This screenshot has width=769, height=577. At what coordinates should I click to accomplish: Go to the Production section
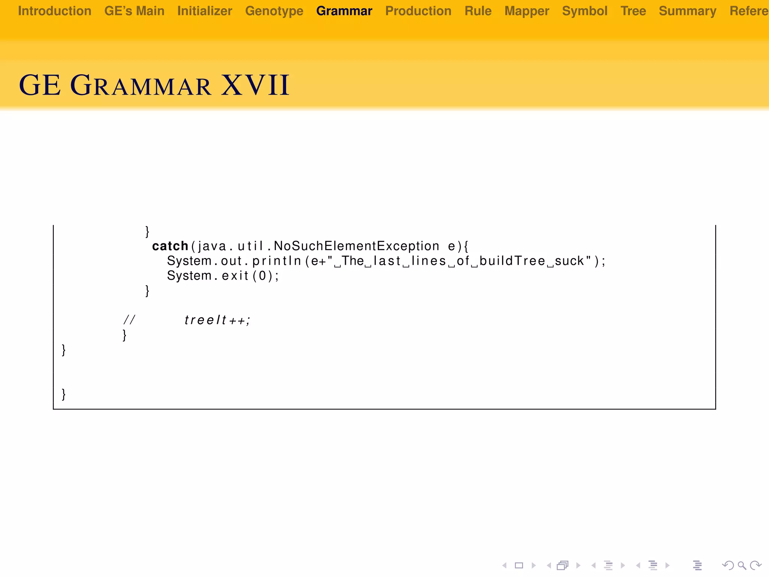point(418,11)
